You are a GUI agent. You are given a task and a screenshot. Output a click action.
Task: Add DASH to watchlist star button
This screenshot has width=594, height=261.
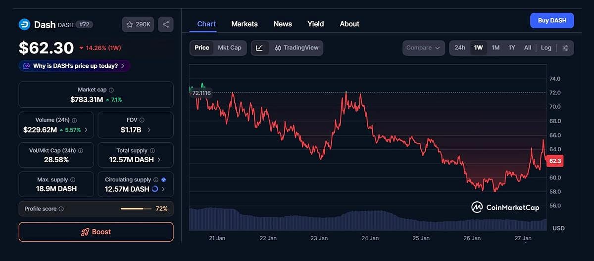pos(139,24)
